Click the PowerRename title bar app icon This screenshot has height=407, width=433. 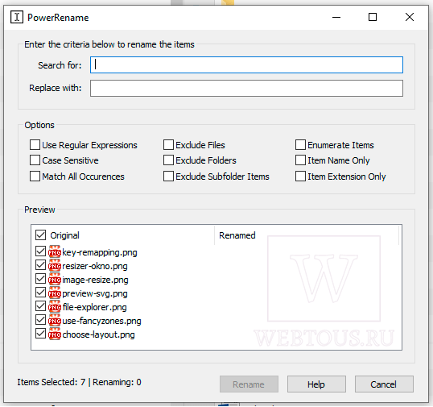pyautogui.click(x=17, y=17)
